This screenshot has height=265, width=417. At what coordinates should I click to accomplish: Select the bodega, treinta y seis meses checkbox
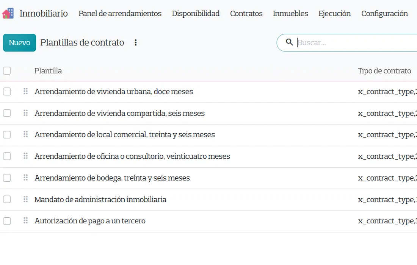coord(7,178)
